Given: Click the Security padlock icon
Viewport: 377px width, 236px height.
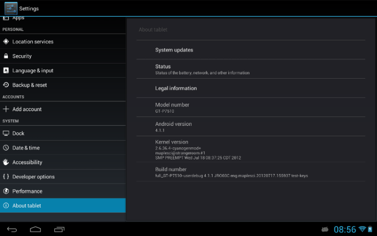Looking at the screenshot, I should click(x=6, y=56).
